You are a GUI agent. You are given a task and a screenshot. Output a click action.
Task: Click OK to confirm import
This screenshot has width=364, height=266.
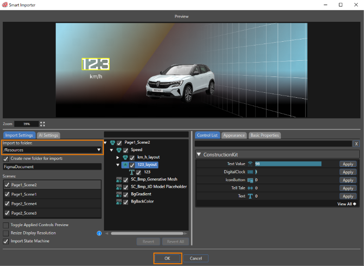click(167, 259)
